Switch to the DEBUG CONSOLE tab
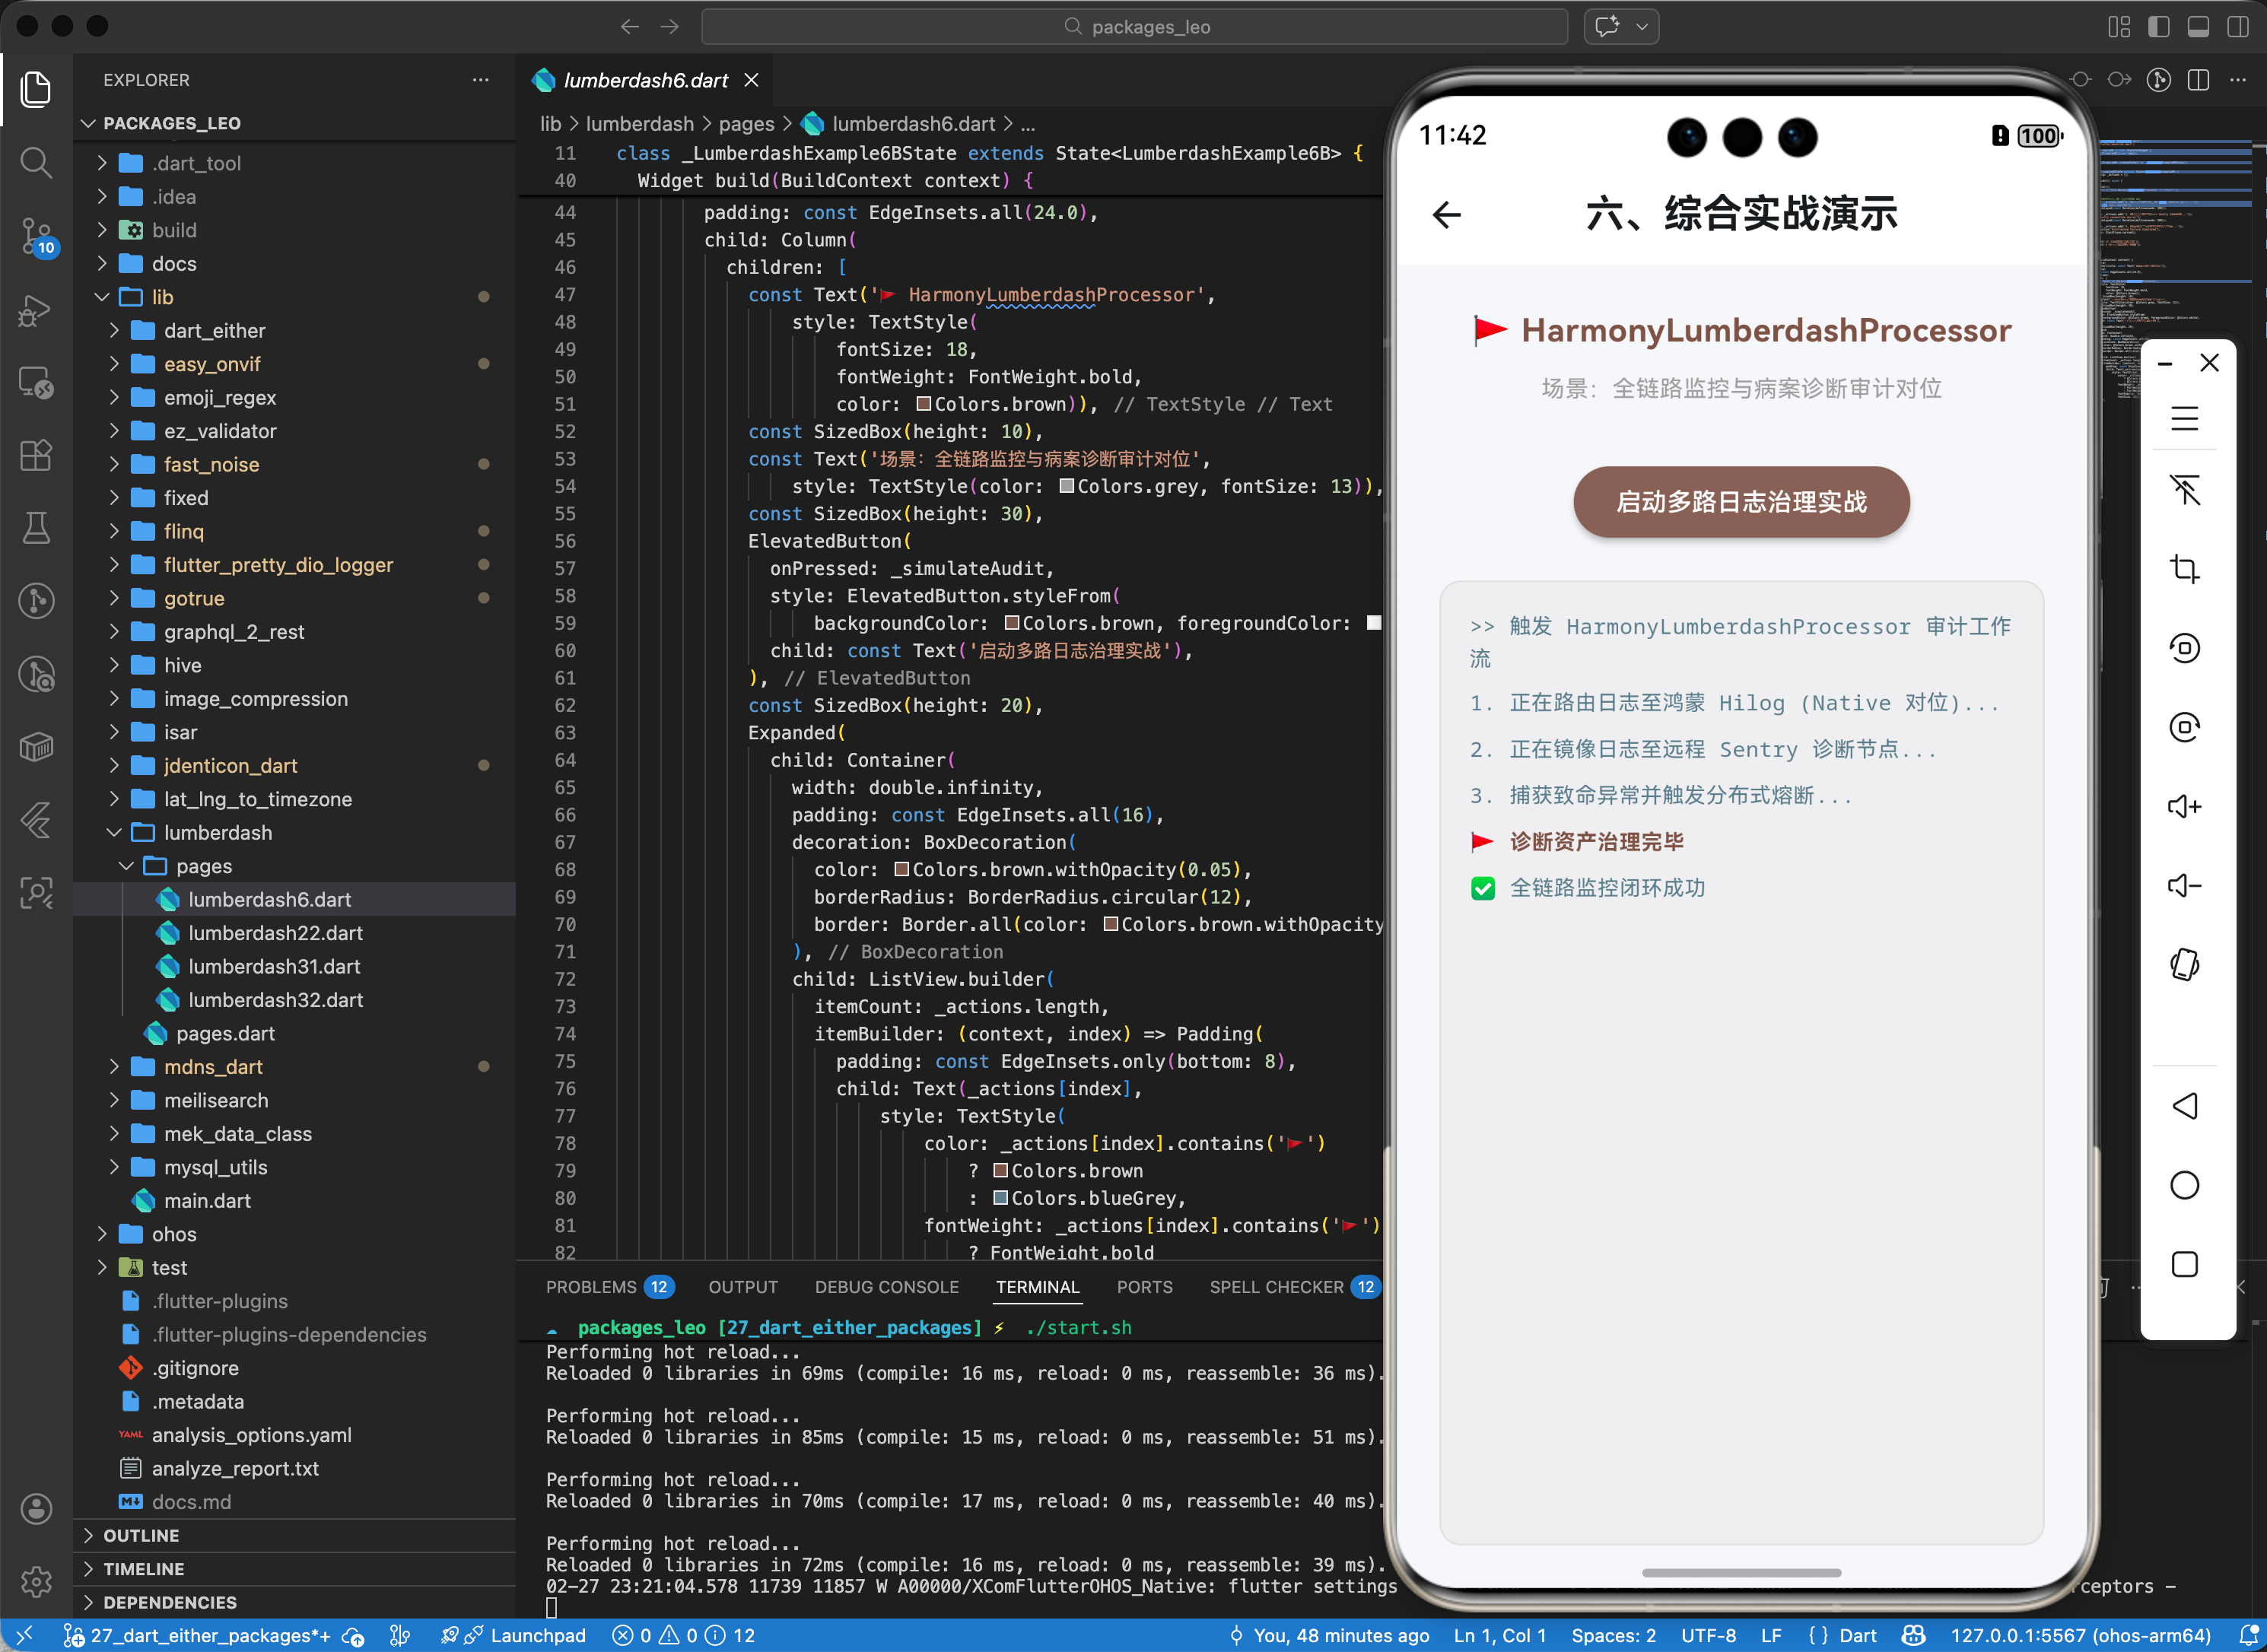This screenshot has width=2267, height=1652. click(886, 1287)
